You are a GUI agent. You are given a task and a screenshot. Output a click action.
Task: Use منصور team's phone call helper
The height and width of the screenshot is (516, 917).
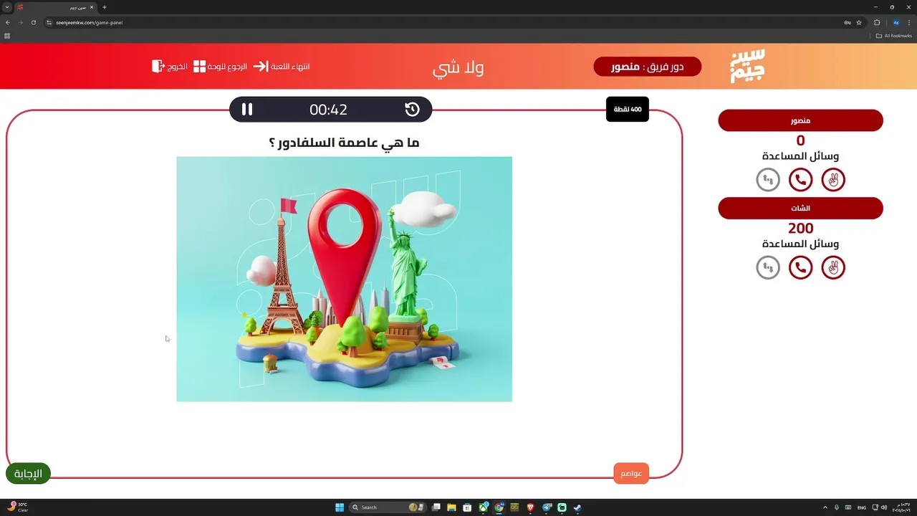pyautogui.click(x=800, y=179)
